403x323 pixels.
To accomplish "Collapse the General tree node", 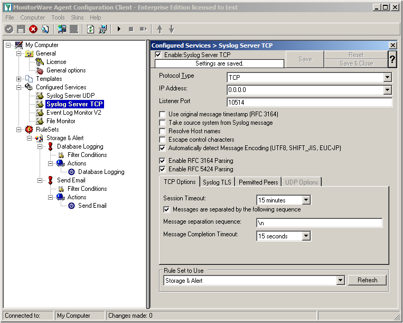I will [19, 53].
